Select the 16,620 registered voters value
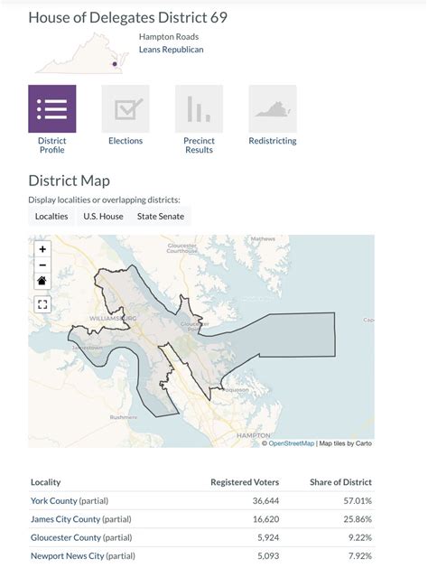The image size is (428, 577). click(265, 519)
